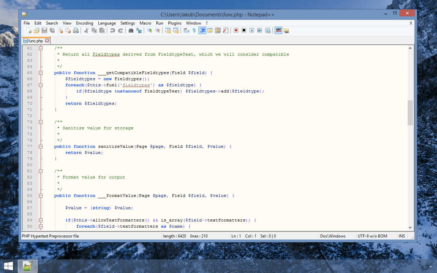Select the func.php document tab
Image resolution: width=437 pixels, height=273 pixels.
coord(36,41)
